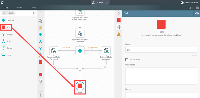Select the Timer logic step
The image size is (200, 98).
[x=7, y=48]
